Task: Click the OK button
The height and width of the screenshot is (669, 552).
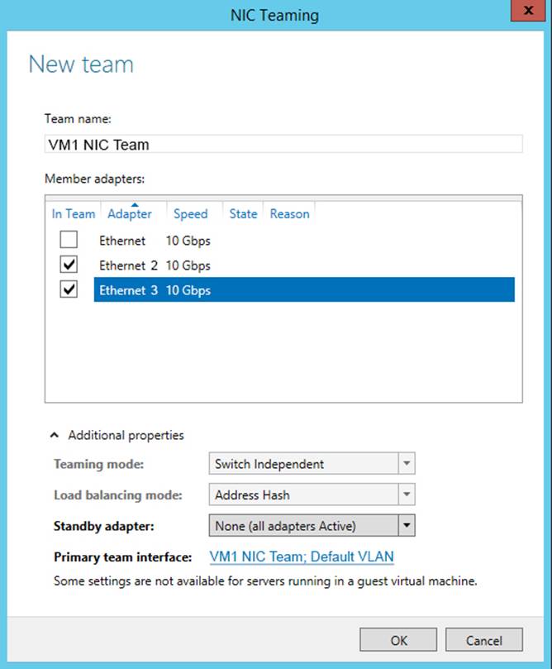Action: (398, 640)
